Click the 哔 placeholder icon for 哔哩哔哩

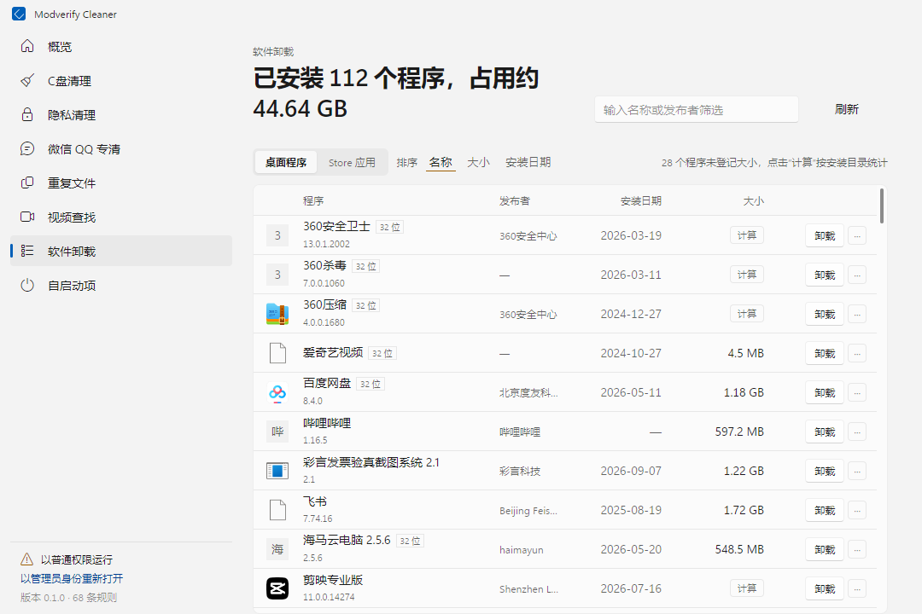[x=277, y=432]
